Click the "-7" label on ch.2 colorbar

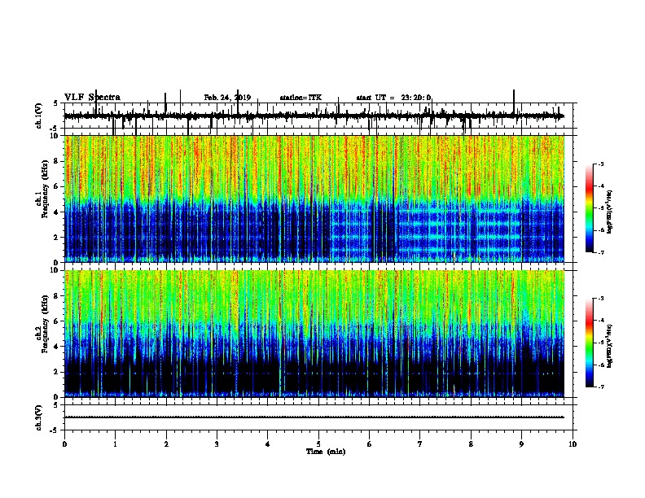click(601, 387)
